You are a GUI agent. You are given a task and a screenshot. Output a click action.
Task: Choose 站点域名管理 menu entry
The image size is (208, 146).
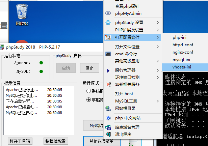pos(133,127)
